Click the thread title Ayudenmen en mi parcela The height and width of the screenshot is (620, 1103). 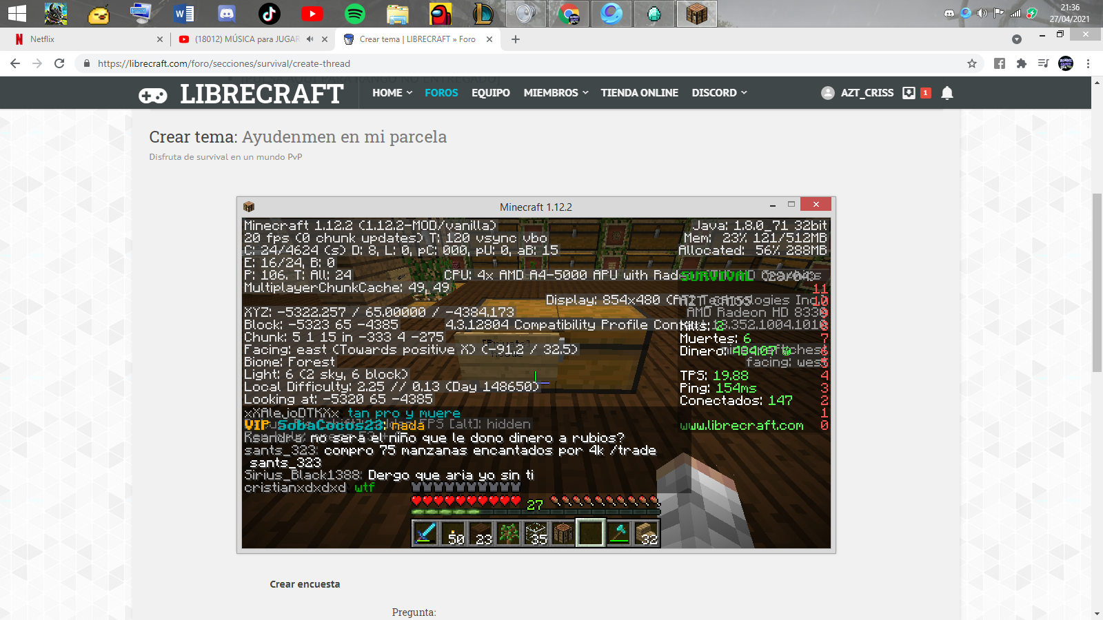344,137
